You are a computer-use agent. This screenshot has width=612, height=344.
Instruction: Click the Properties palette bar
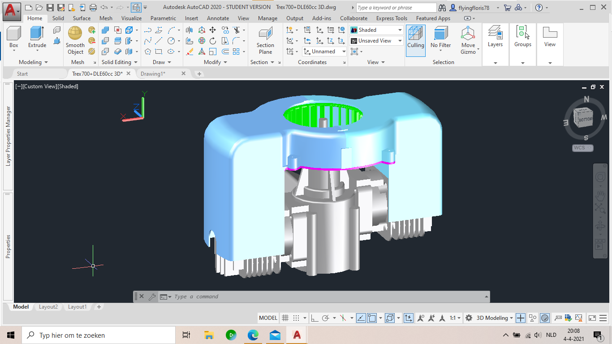click(x=8, y=246)
